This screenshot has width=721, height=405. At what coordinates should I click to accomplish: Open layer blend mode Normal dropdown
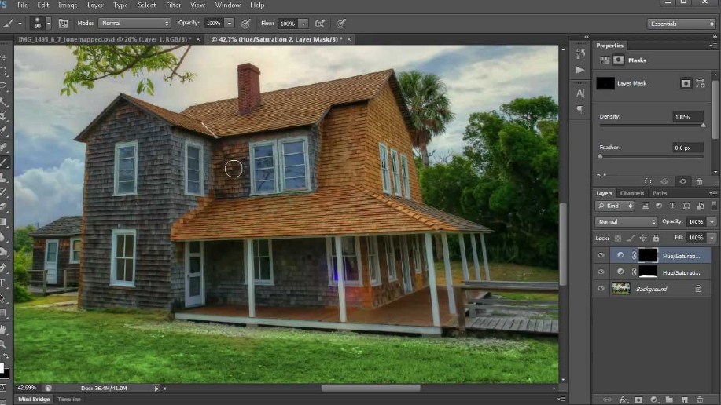pos(627,221)
